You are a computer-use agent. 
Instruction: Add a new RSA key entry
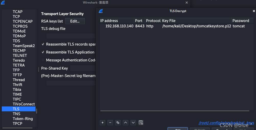tap(103, 123)
